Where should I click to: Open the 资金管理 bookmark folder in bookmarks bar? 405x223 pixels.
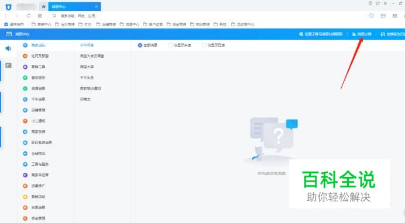pyautogui.click(x=176, y=25)
